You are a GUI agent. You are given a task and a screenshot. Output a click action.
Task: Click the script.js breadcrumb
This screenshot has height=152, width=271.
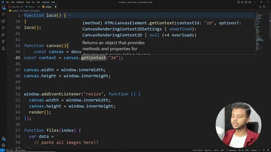coord(14,11)
